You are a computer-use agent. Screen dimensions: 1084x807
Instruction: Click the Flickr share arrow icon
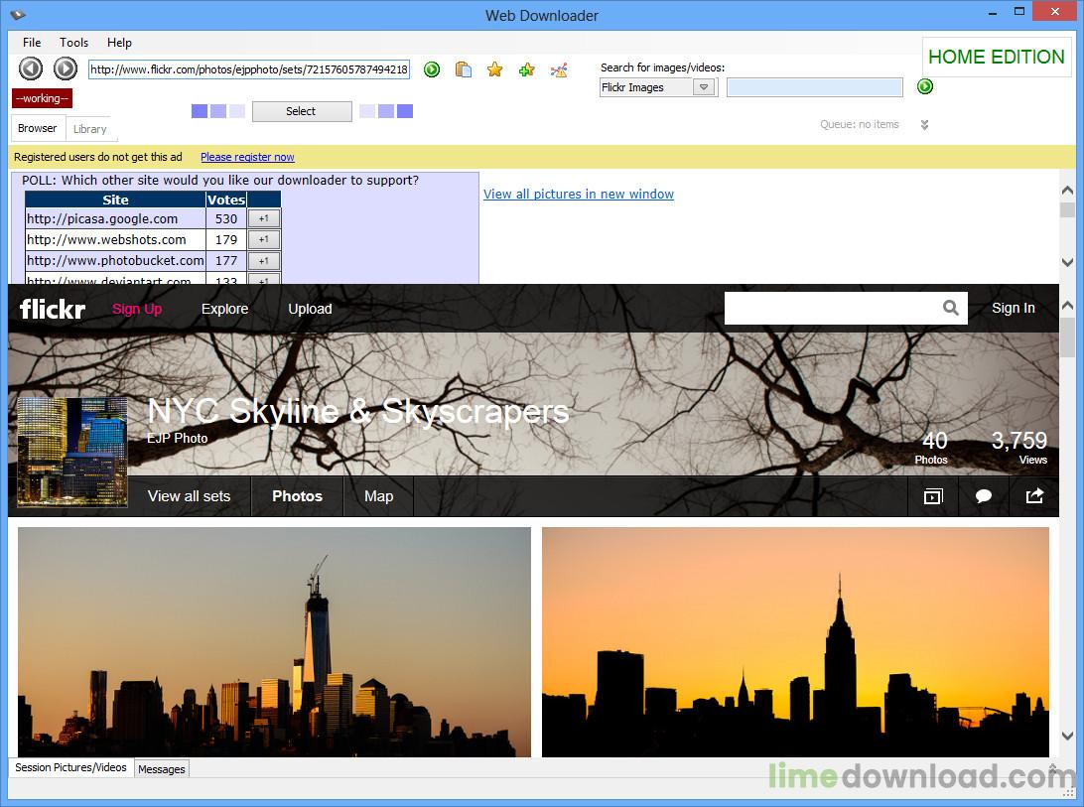coord(1034,496)
